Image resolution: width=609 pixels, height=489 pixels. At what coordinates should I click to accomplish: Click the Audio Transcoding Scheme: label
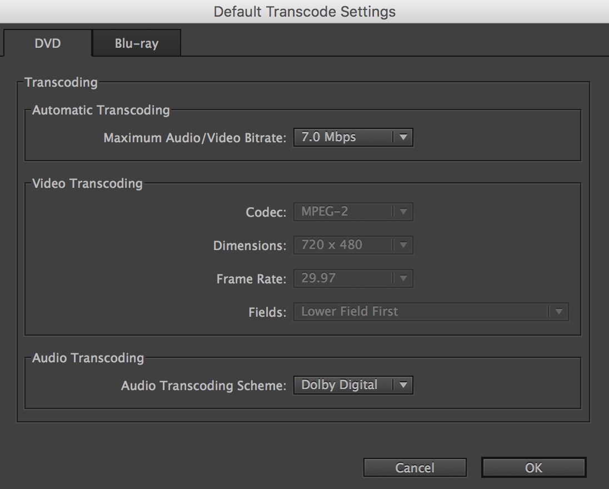[x=203, y=386]
